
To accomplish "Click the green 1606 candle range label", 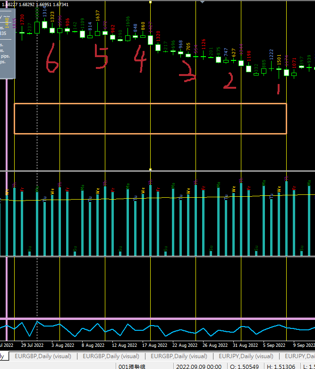I will (x=128, y=22).
